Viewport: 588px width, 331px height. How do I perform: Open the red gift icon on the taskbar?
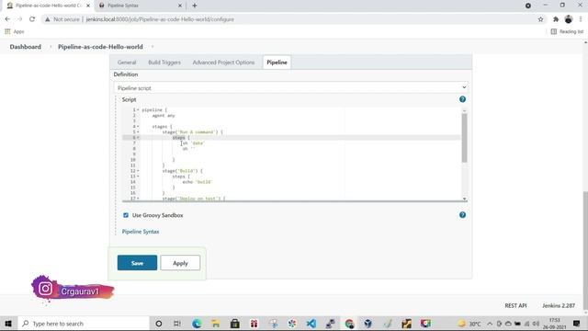coord(254,324)
